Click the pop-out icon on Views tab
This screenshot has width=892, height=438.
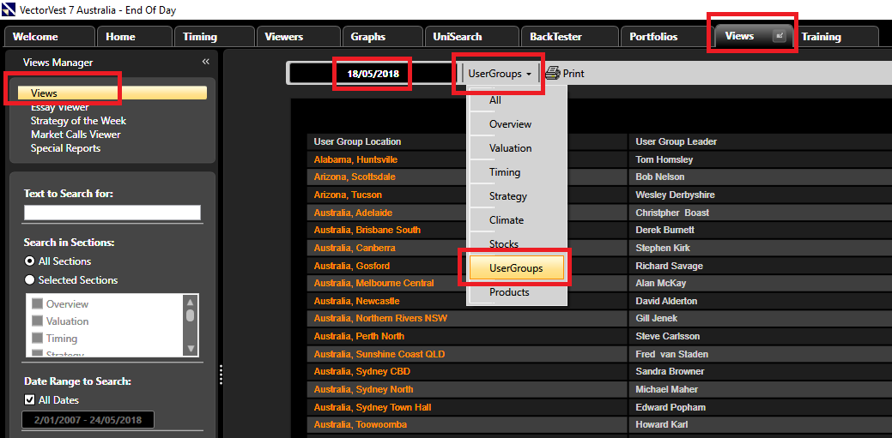coord(780,36)
